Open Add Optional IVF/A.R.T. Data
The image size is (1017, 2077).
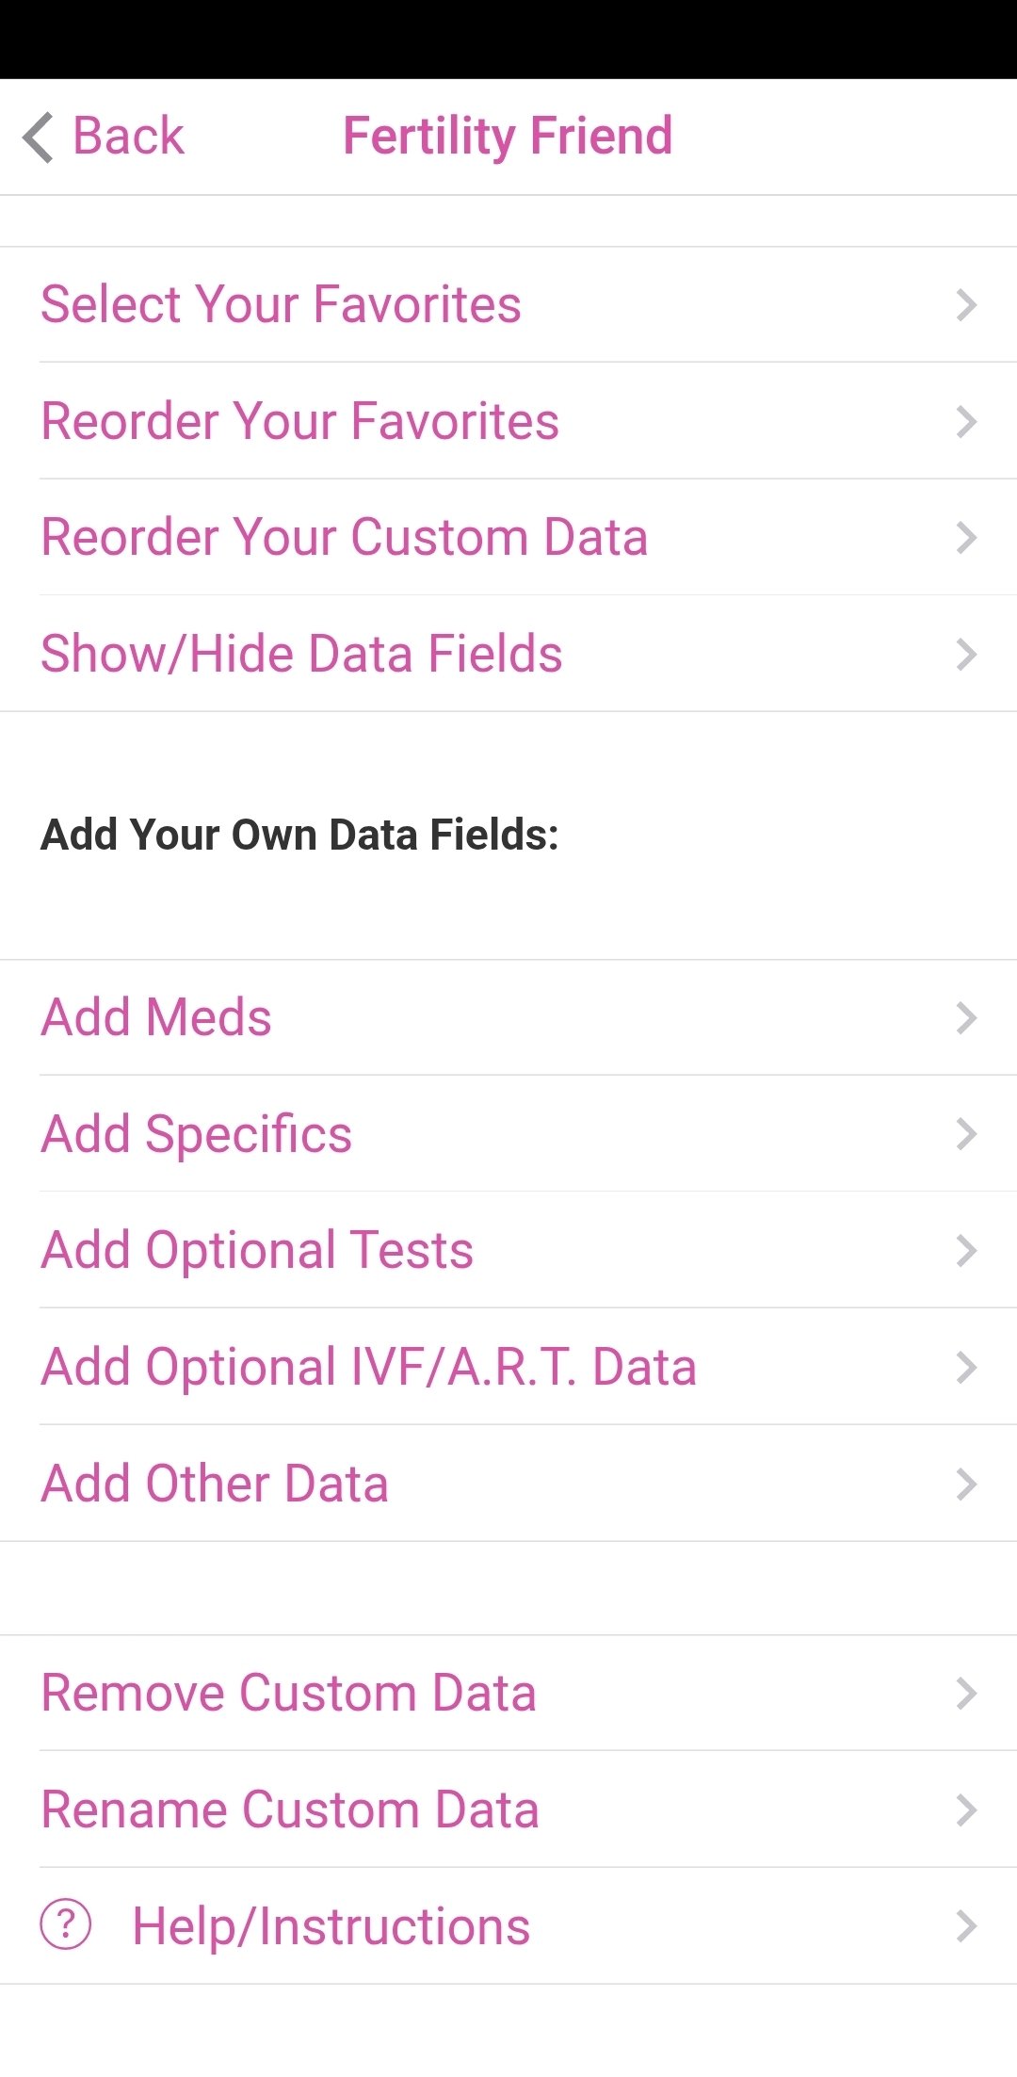(369, 1368)
